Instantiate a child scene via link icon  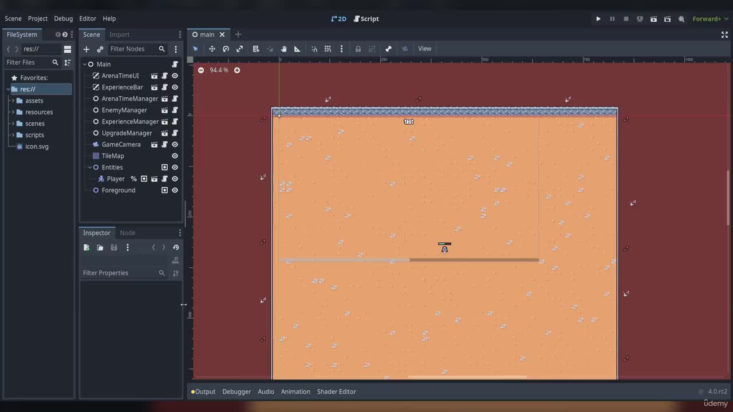pos(100,49)
